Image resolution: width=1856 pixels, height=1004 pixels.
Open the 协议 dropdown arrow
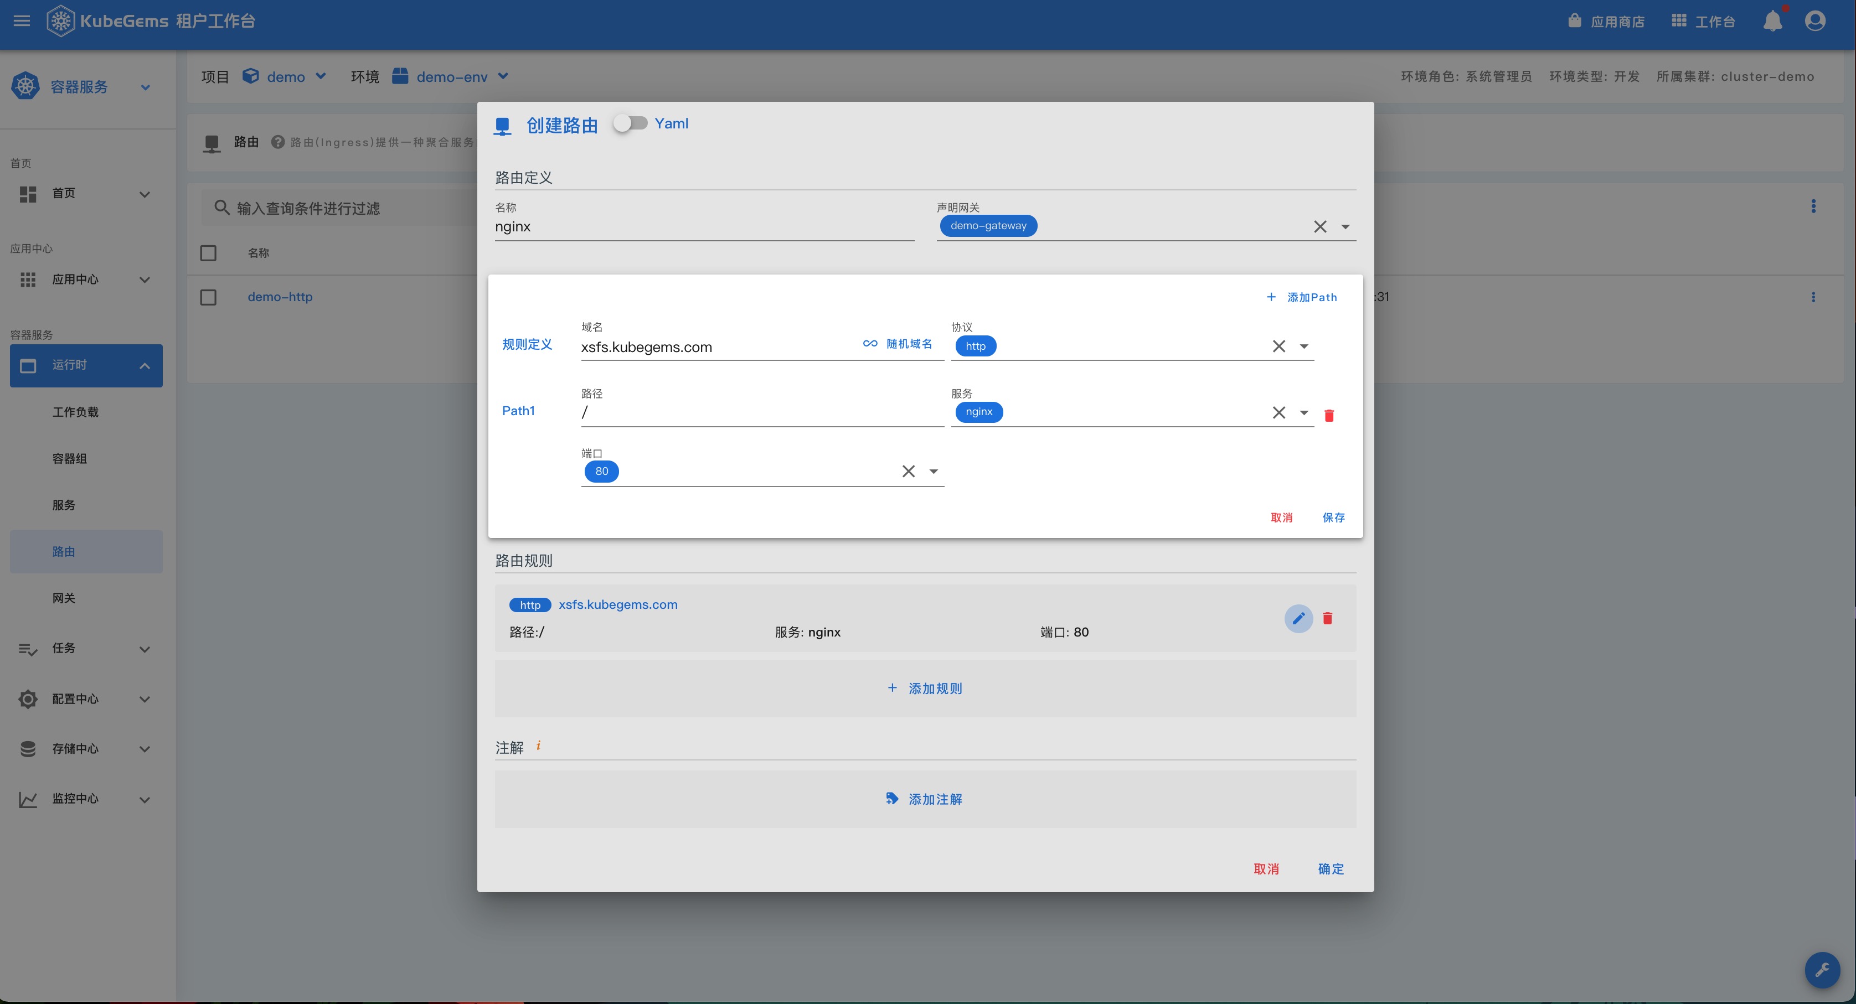coord(1304,346)
